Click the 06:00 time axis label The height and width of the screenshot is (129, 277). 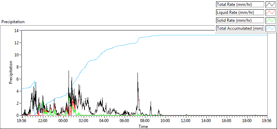click(x=124, y=121)
